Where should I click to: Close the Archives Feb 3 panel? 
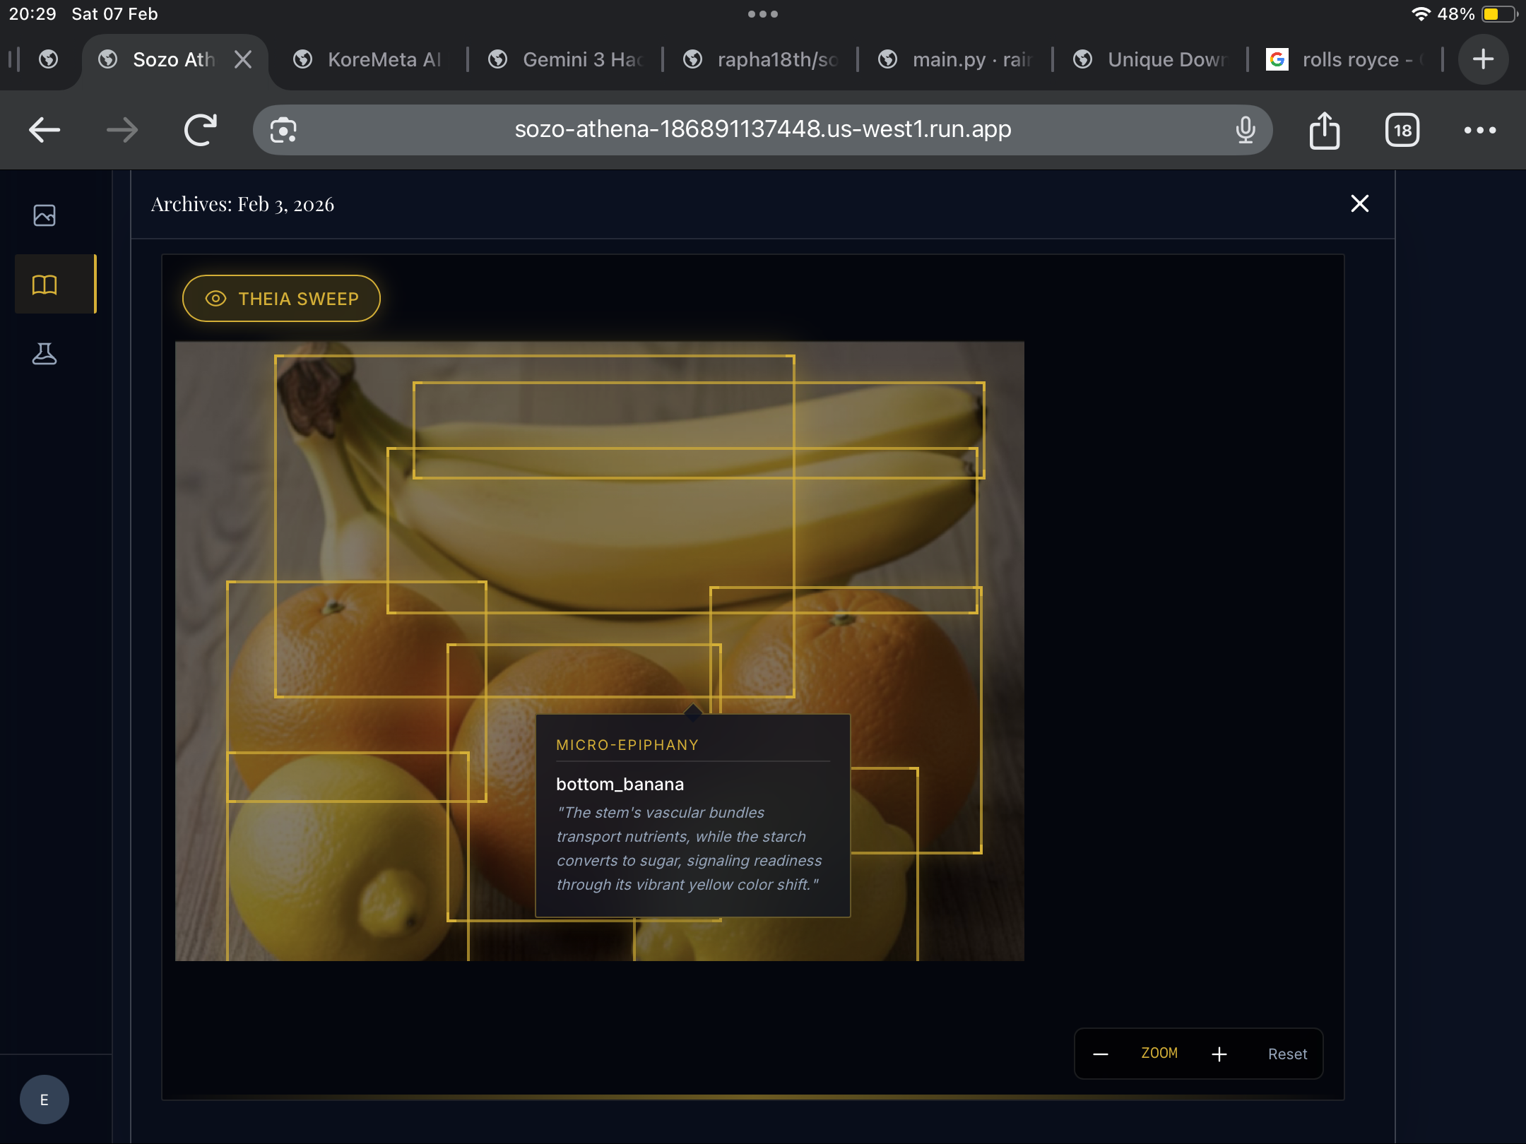(x=1359, y=204)
